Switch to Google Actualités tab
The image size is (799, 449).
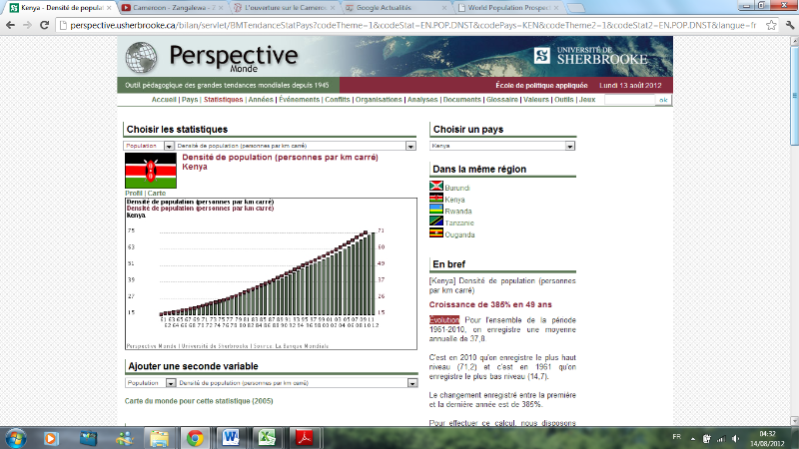[395, 8]
